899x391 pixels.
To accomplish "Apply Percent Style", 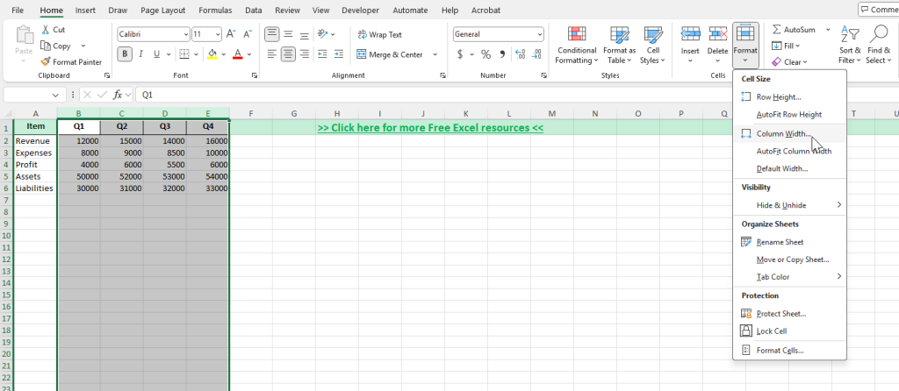I will pos(485,54).
